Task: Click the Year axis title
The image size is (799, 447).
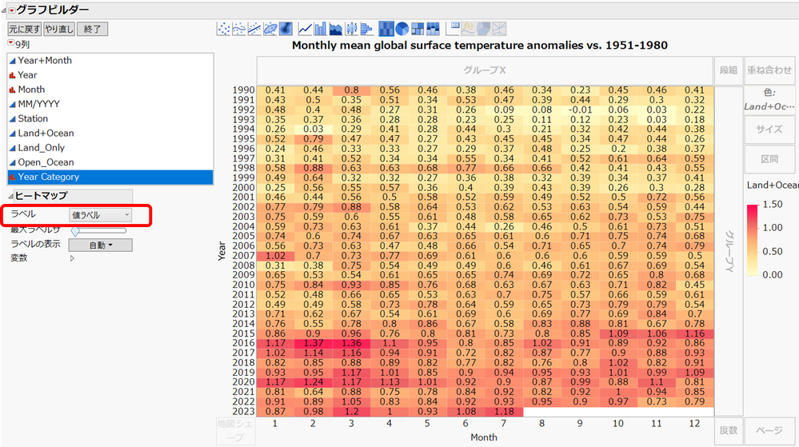Action: coord(222,251)
